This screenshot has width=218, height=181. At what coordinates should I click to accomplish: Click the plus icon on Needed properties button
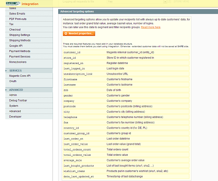click(66, 33)
